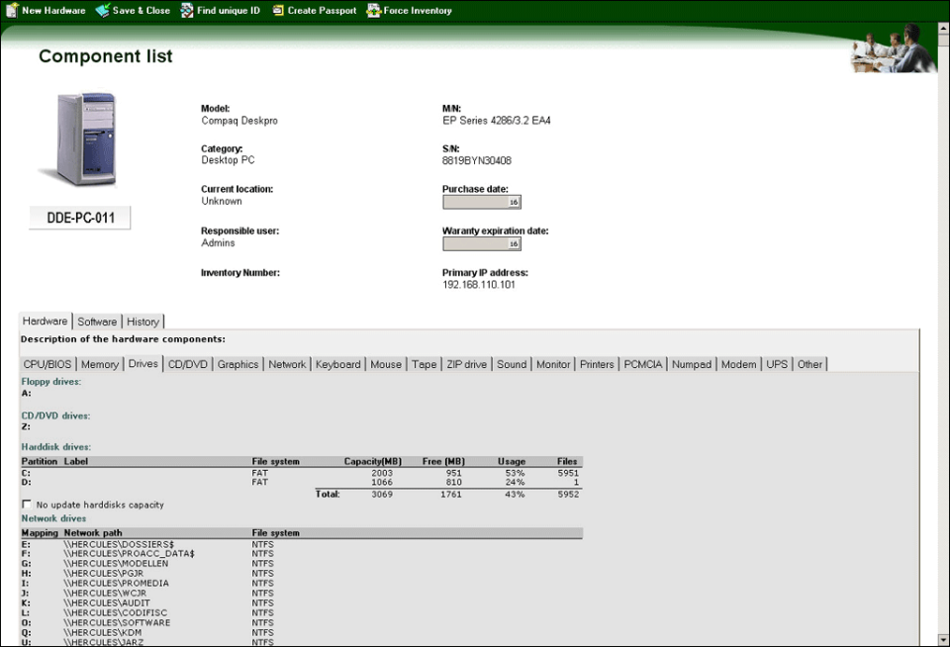This screenshot has height=647, width=950.
Task: Switch to the Software tab
Action: pyautogui.click(x=97, y=322)
